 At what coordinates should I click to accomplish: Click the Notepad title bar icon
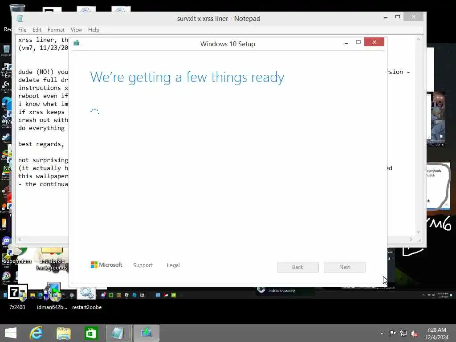[20, 18]
